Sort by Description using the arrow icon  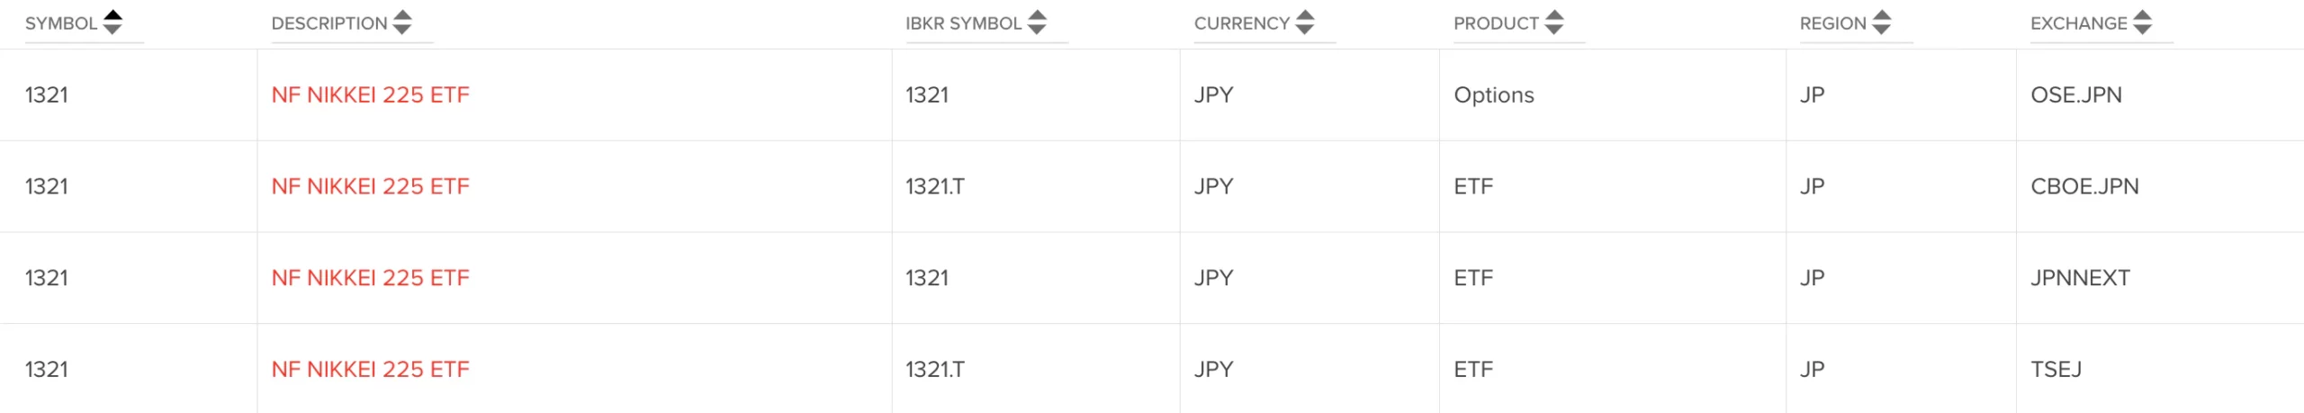point(402,22)
